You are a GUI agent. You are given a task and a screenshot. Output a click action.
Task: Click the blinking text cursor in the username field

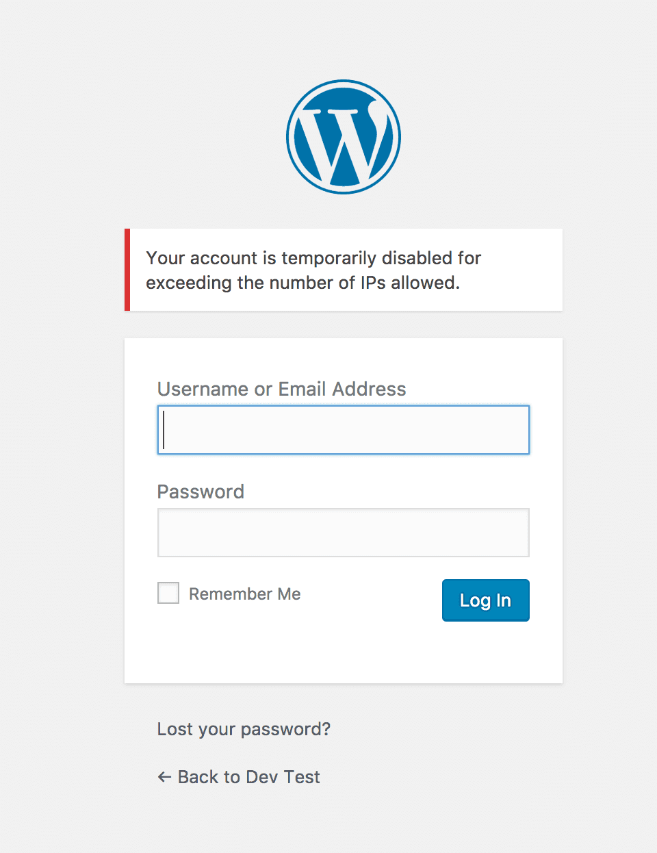tap(164, 430)
